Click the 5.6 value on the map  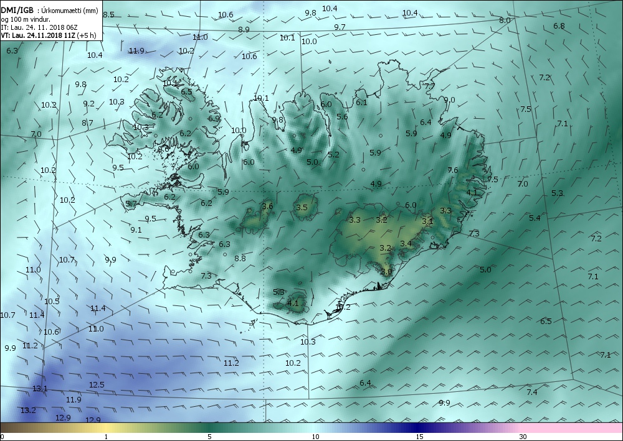[342, 116]
